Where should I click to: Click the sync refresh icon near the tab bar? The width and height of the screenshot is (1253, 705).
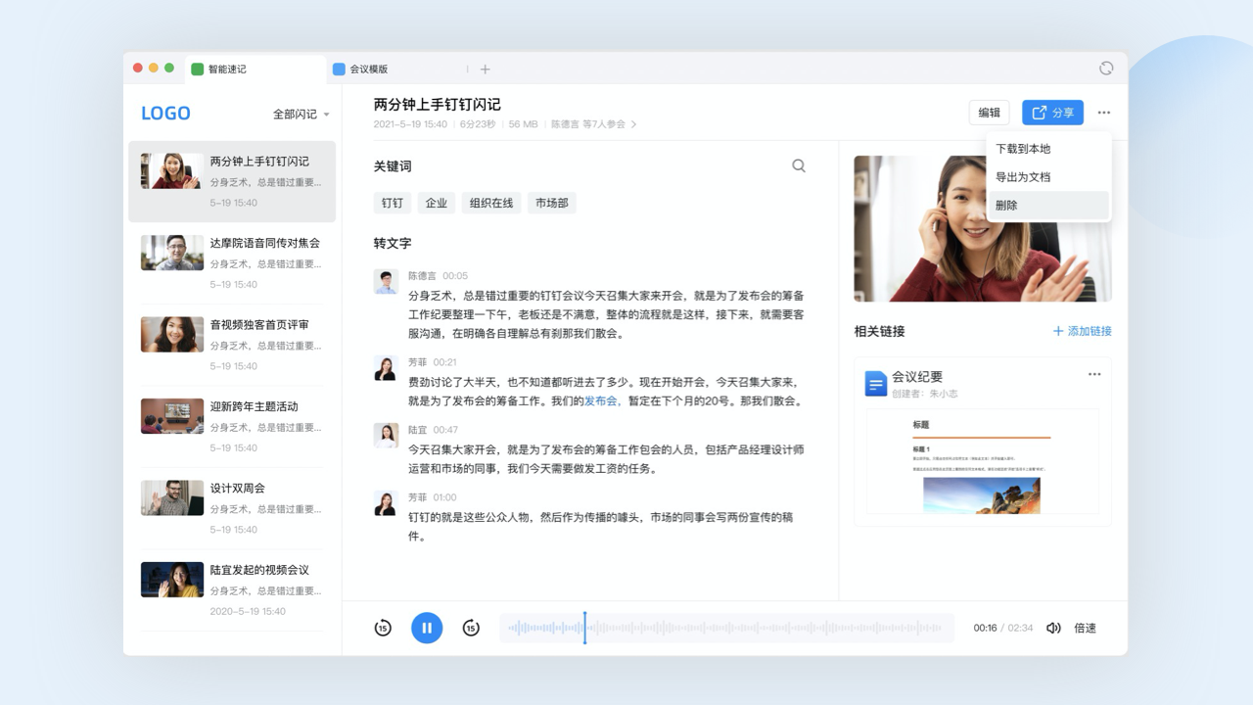click(1106, 69)
